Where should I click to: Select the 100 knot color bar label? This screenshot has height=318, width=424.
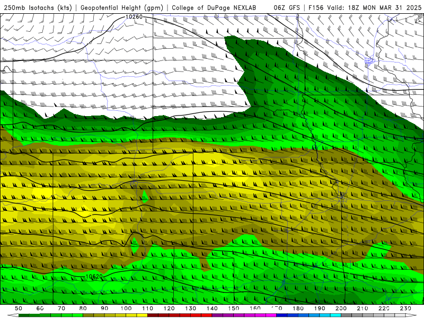pos(126,308)
